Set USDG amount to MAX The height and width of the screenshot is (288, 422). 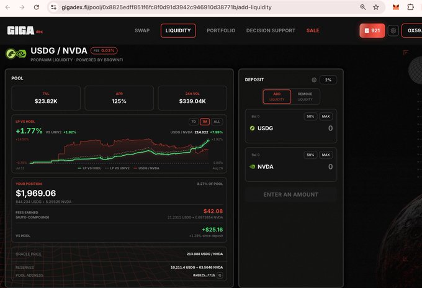tap(326, 116)
